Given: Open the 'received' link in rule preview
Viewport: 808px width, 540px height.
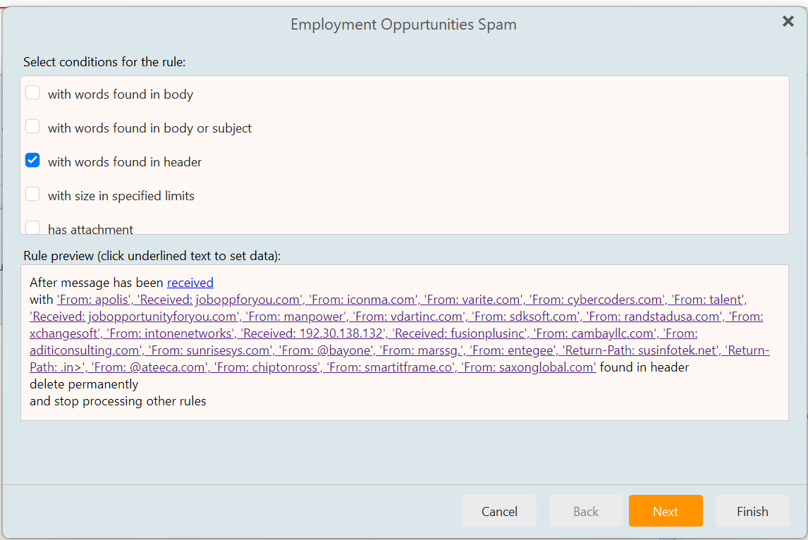Looking at the screenshot, I should [x=190, y=283].
